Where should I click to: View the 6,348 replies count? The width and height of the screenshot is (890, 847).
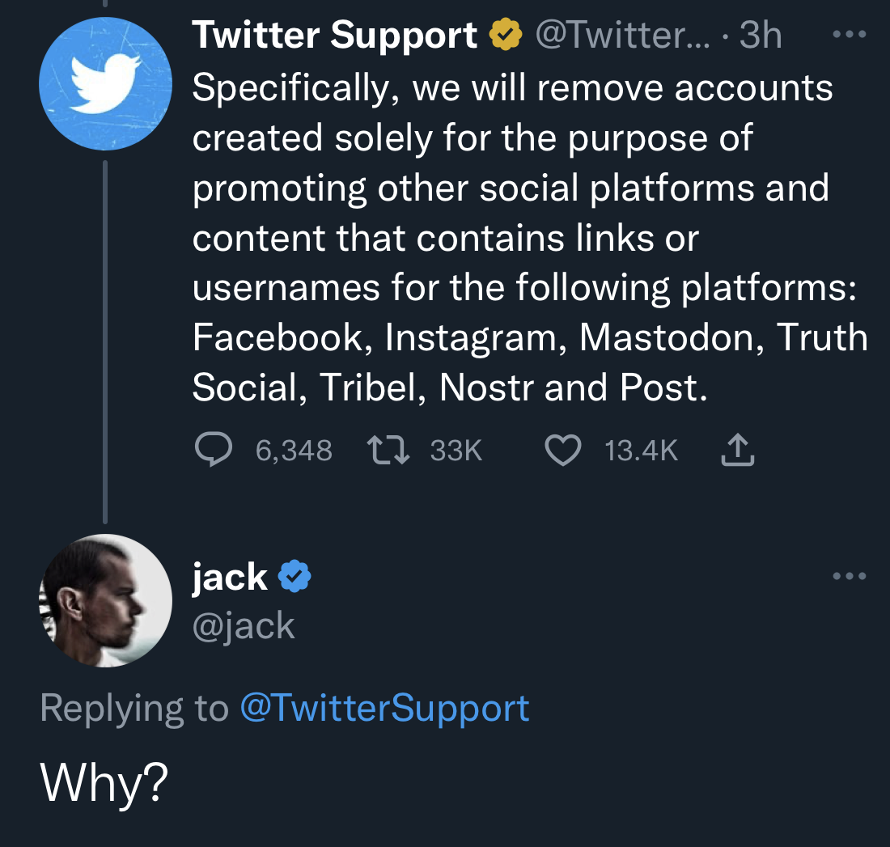(294, 451)
